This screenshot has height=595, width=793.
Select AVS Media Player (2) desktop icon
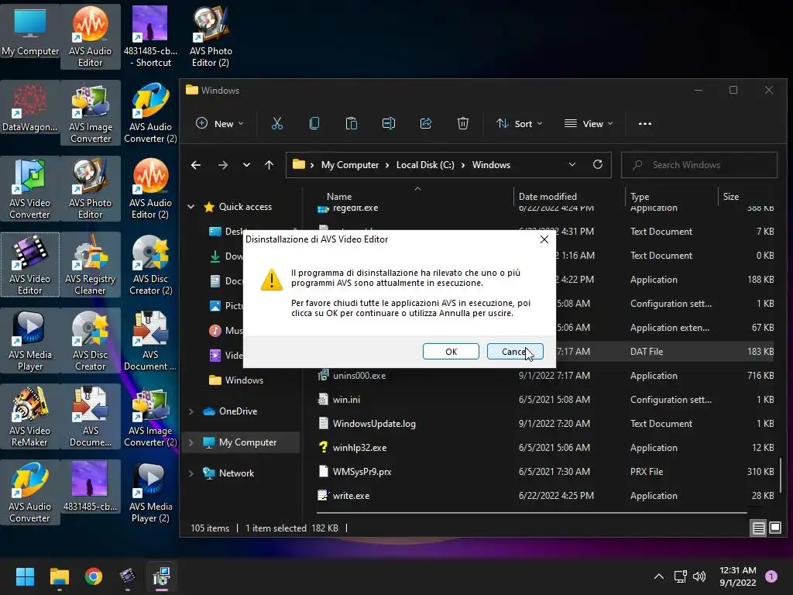tap(150, 492)
